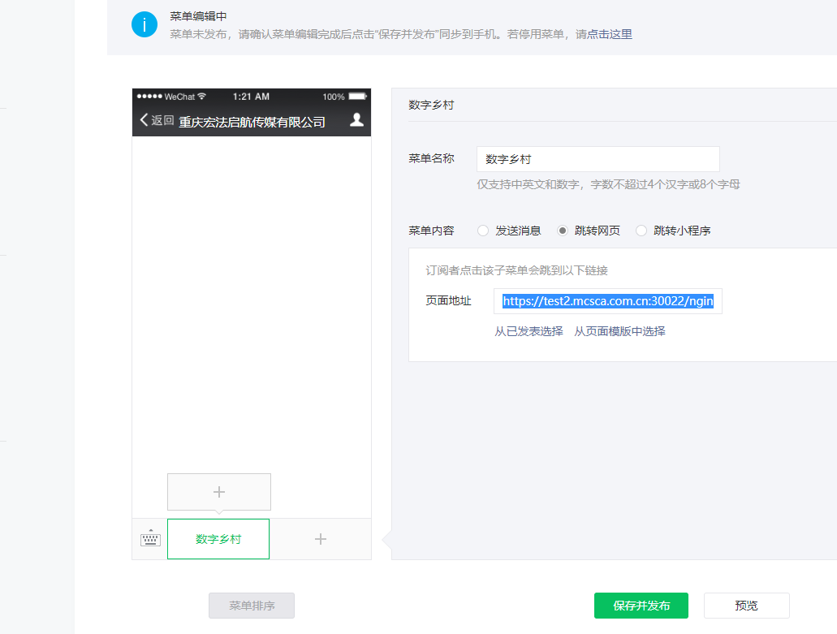Click the green 保存并发布 button
Viewport: 837px width, 634px height.
641,605
